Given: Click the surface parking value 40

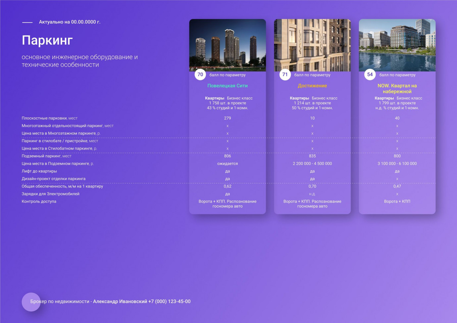Looking at the screenshot, I should click(x=397, y=118).
